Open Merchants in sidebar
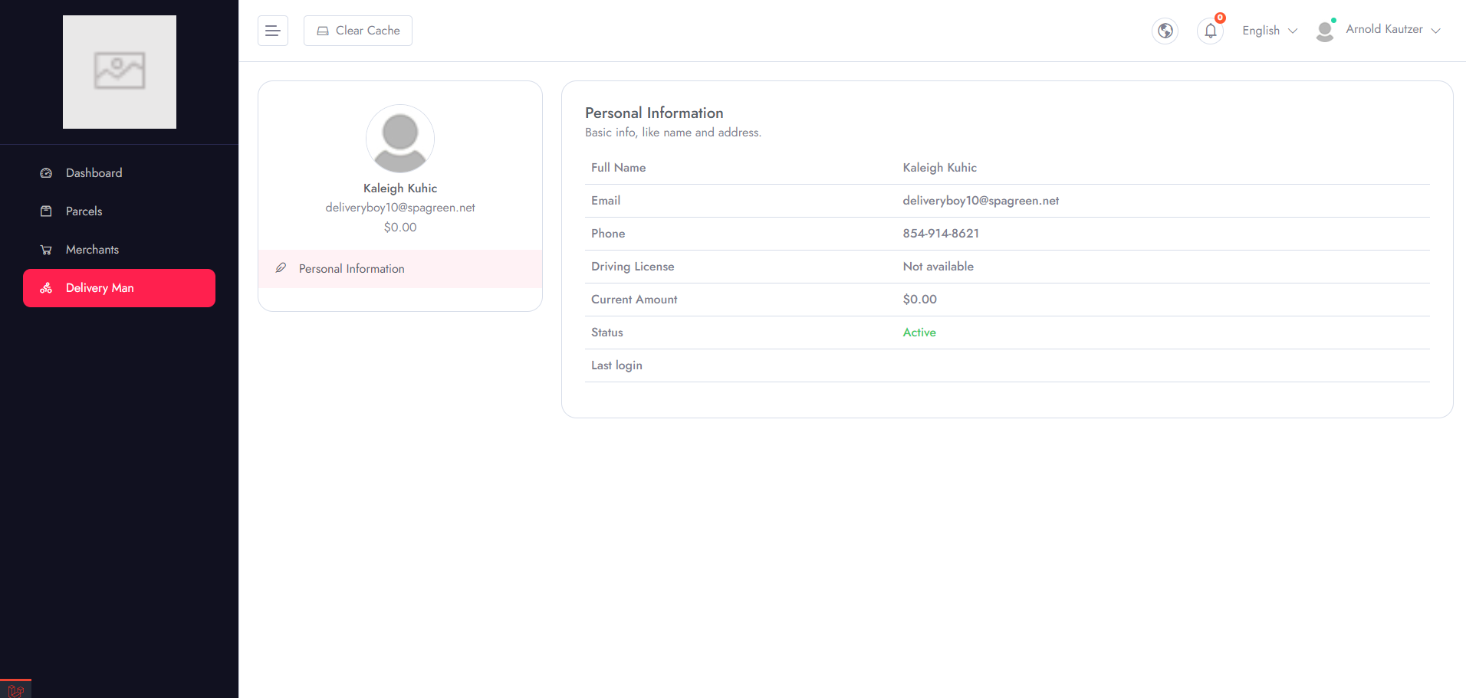Screen dimensions: 1466x698 [x=119, y=250]
